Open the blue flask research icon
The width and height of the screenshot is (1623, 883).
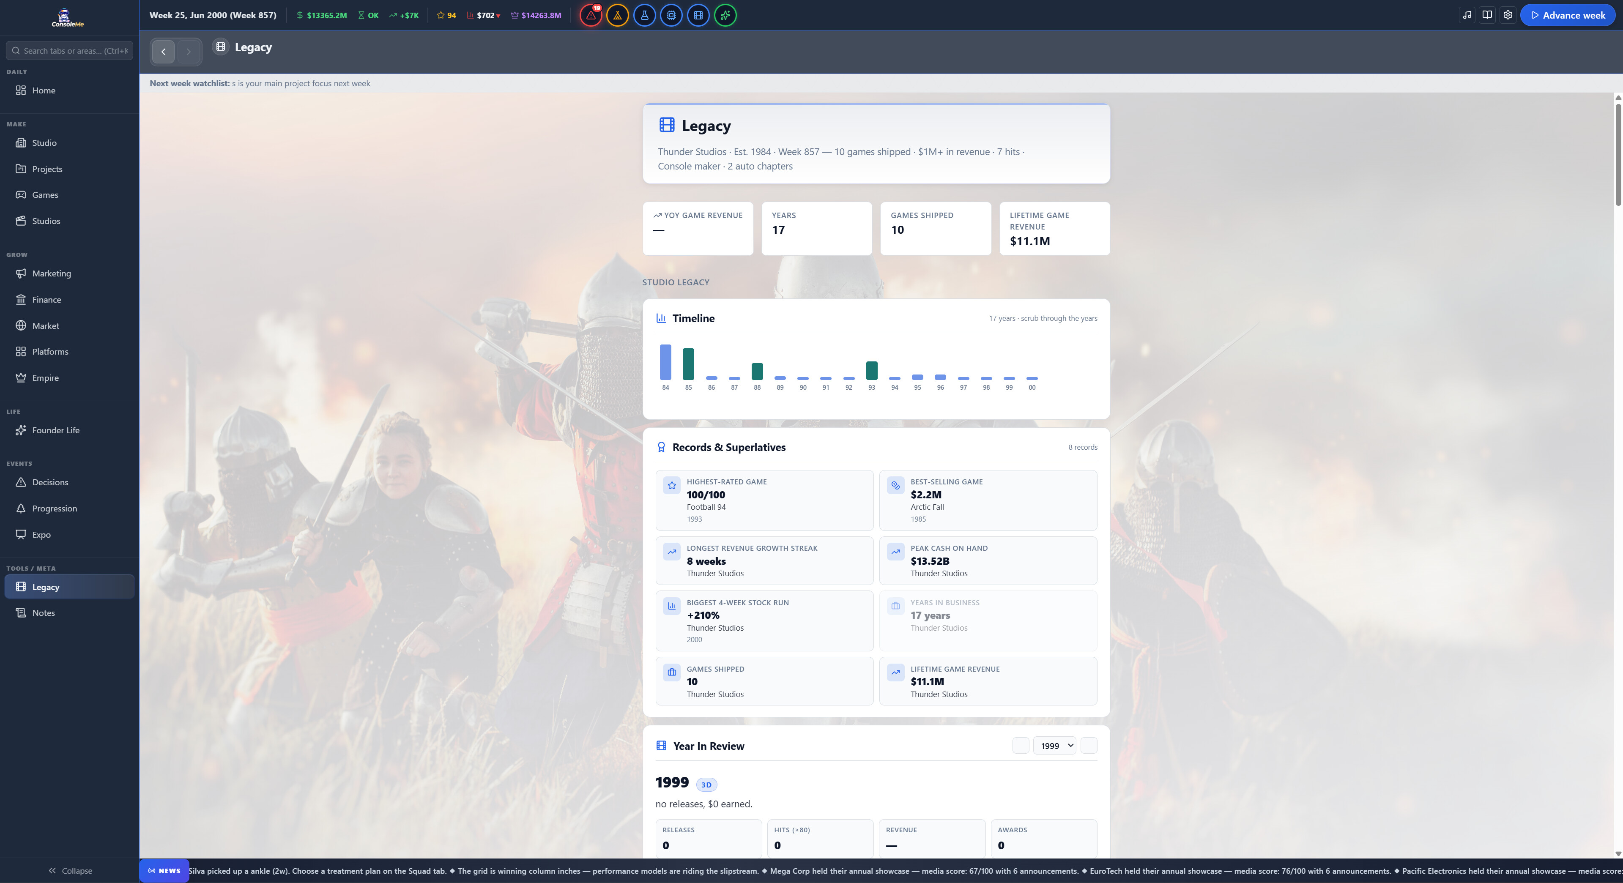645,15
